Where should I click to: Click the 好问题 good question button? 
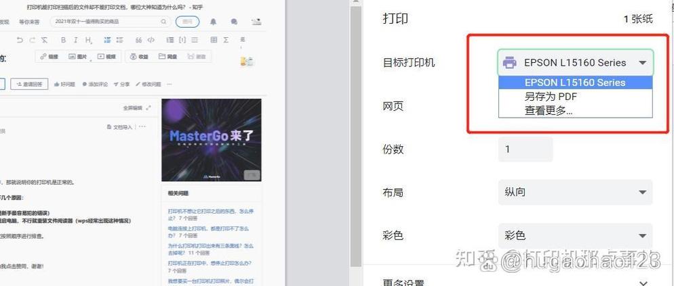[x=64, y=84]
